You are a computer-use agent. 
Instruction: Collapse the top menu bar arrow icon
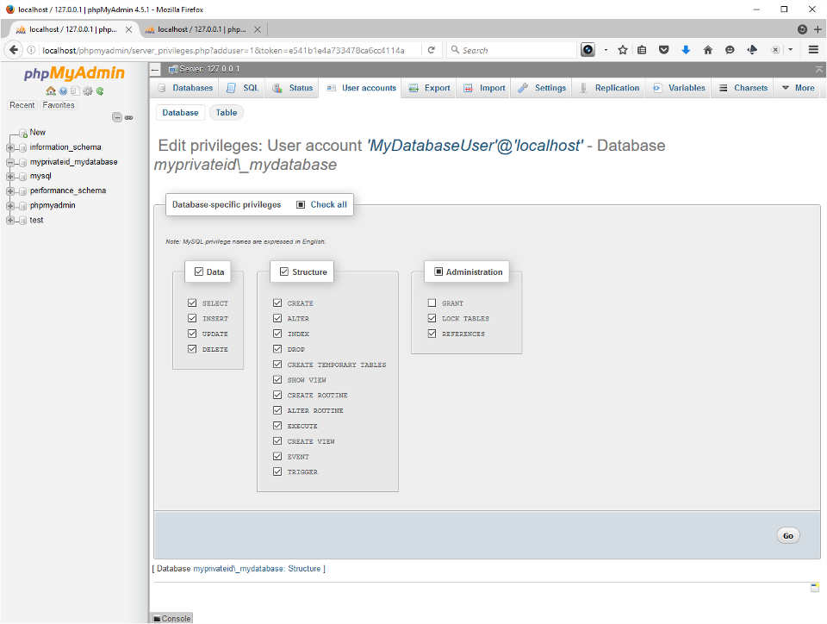point(818,69)
